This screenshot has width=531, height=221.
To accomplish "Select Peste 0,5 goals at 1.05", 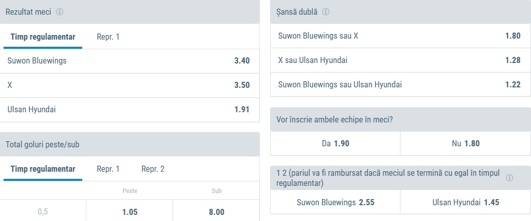I will [x=129, y=212].
